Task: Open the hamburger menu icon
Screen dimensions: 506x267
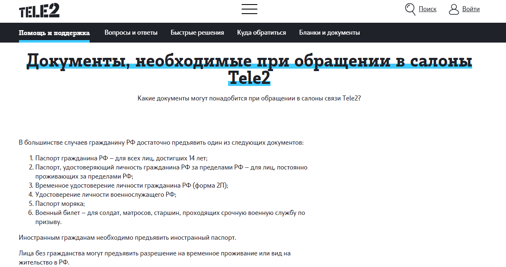Action: [249, 9]
